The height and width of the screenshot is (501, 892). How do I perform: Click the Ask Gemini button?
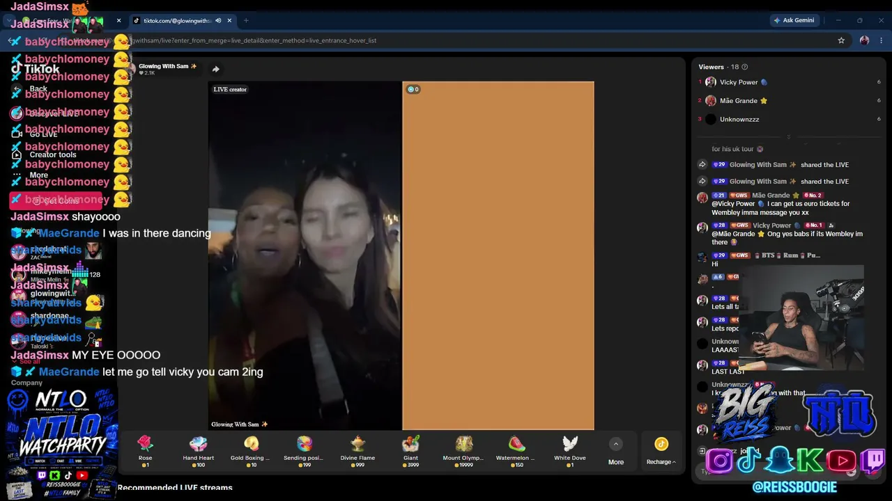coord(793,20)
